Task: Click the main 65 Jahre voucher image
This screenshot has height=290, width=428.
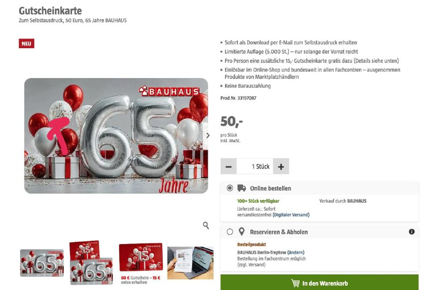Action: 116,135
